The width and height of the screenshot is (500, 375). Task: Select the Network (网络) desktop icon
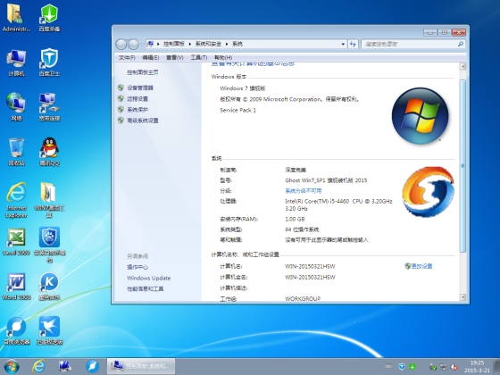pyautogui.click(x=16, y=107)
